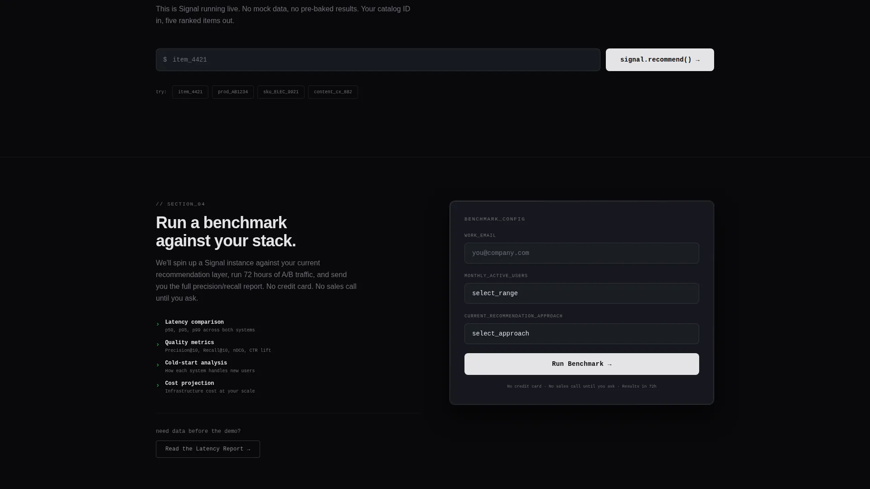Click the chevron beside Cost projection
This screenshot has width=870, height=489.
click(158, 385)
